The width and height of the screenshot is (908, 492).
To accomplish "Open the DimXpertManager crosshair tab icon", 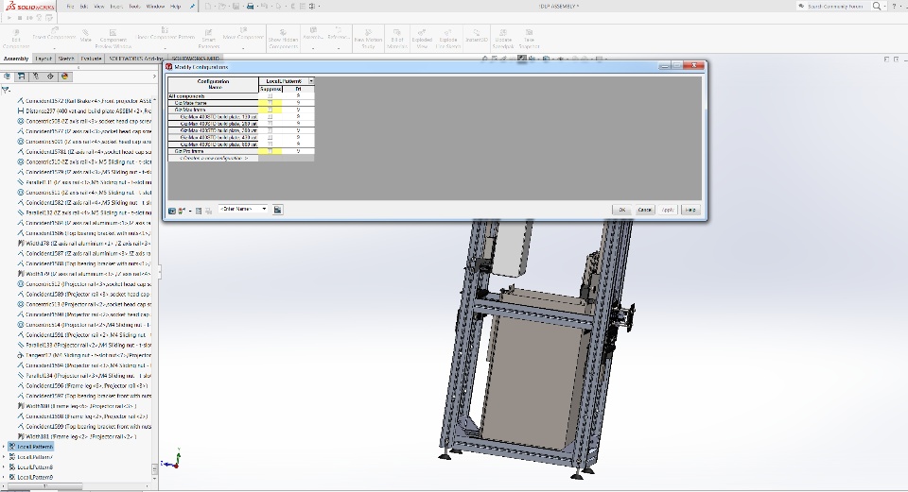I will pyautogui.click(x=50, y=76).
